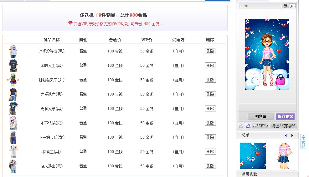Click thumbnail of 体味人生(男) item
Image resolution: width=309 pixels, height=177 pixels.
[13, 66]
